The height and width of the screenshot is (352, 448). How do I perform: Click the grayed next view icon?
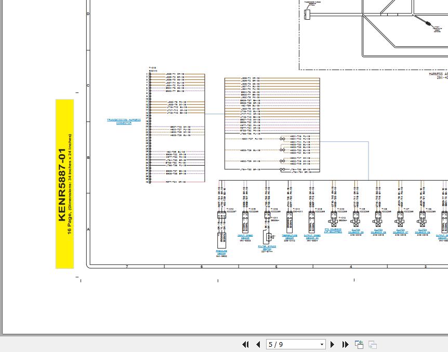pos(372,344)
